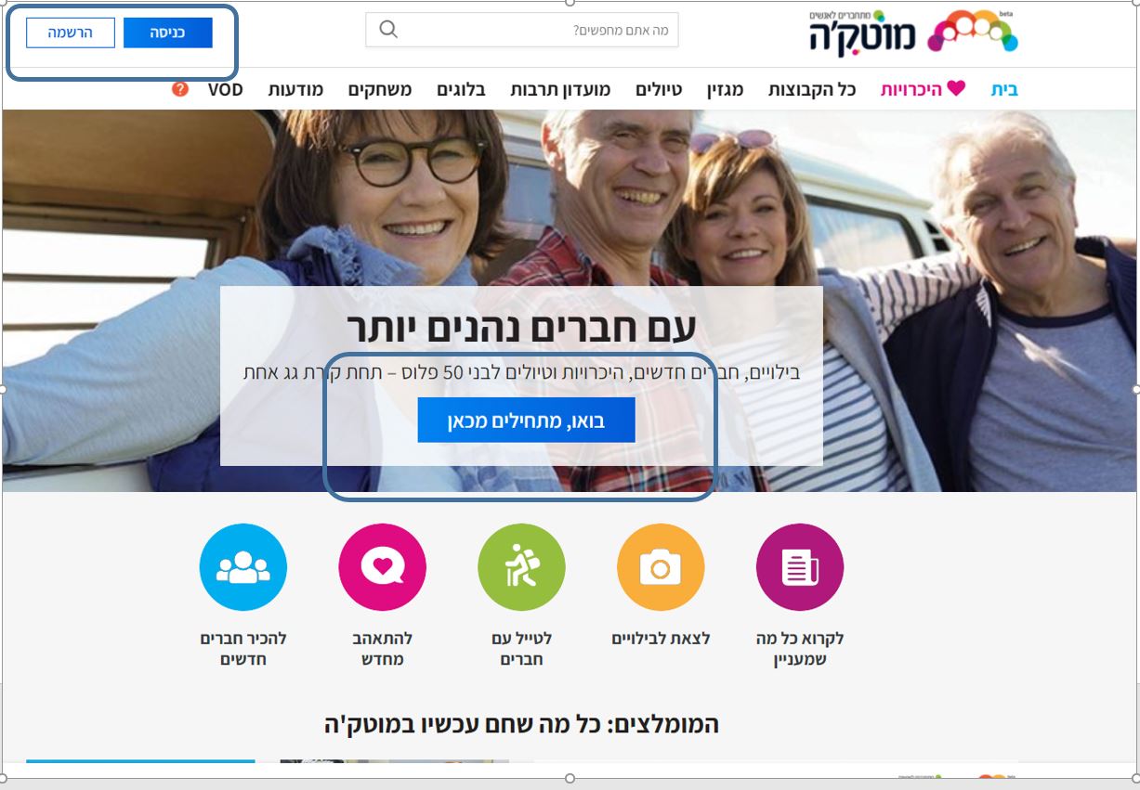Click the magnifying glass search icon
The width and height of the screenshot is (1140, 790).
(x=388, y=30)
